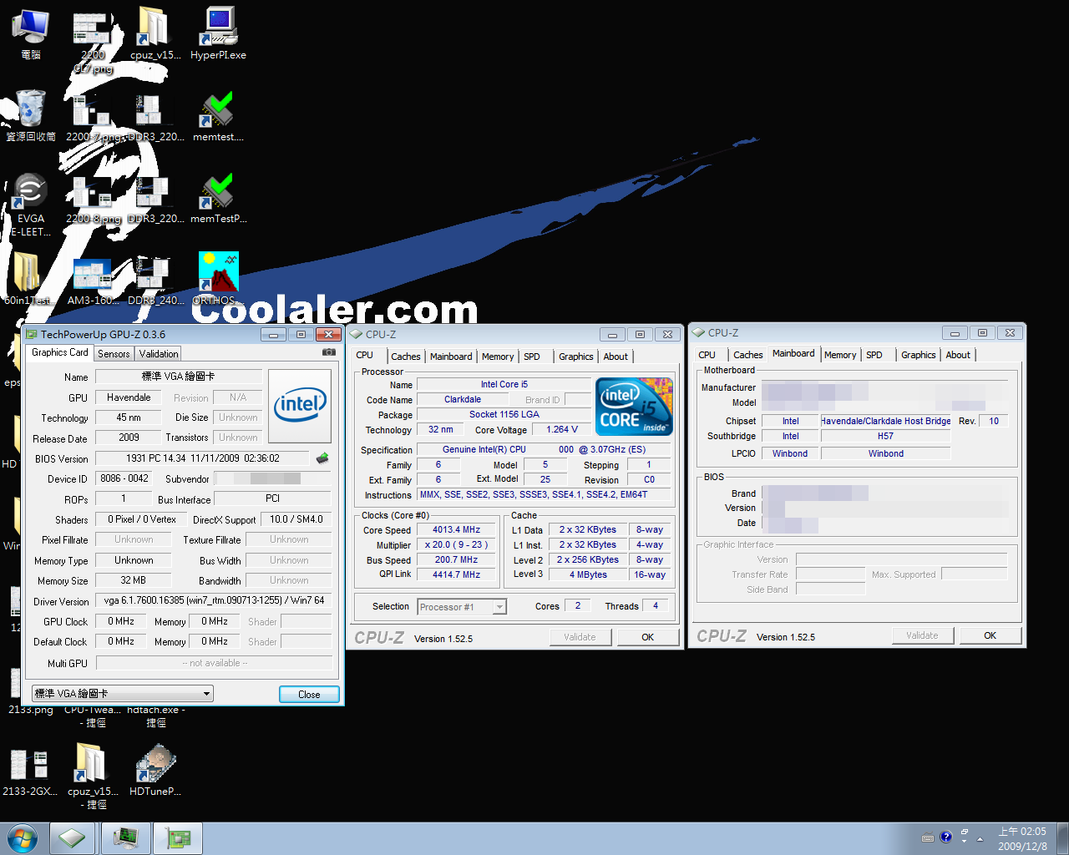
Task: Click the Code Name value Clarkdale
Action: pos(463,399)
